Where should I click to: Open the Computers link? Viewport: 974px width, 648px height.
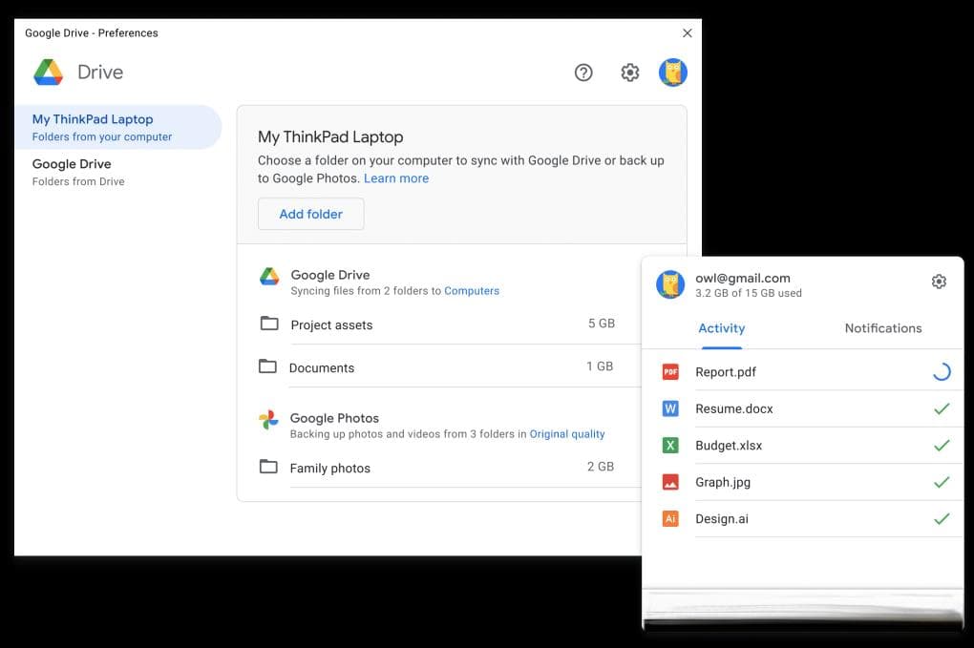point(472,290)
